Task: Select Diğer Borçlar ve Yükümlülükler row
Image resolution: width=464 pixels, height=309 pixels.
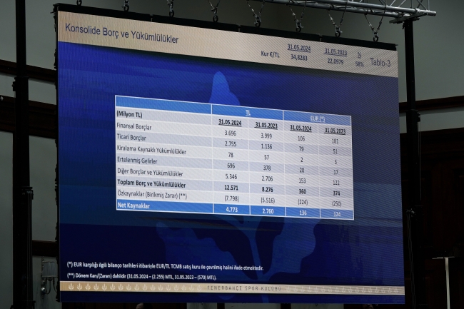Action: (x=234, y=175)
